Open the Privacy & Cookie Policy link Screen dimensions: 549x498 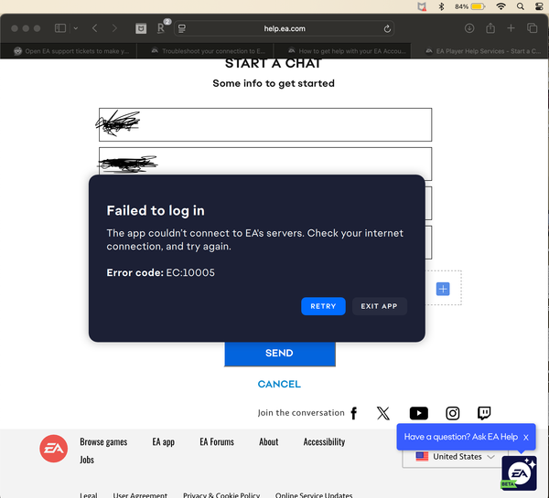tap(221, 495)
